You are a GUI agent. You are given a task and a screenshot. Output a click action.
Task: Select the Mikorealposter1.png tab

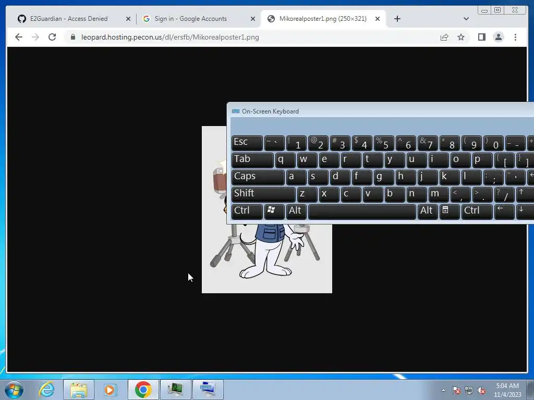323,19
